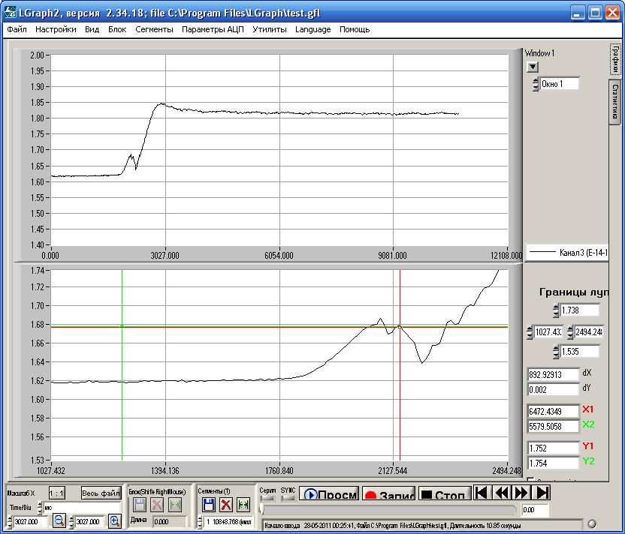
Task: Switch to the Статистика tab
Action: coord(614,101)
